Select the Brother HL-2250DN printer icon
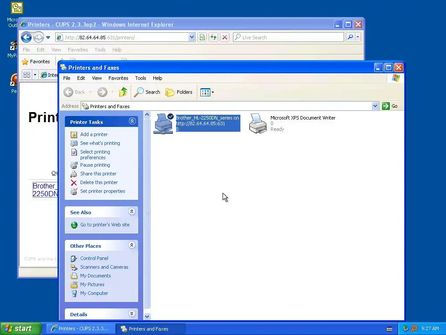The height and width of the screenshot is (335, 446). (163, 123)
